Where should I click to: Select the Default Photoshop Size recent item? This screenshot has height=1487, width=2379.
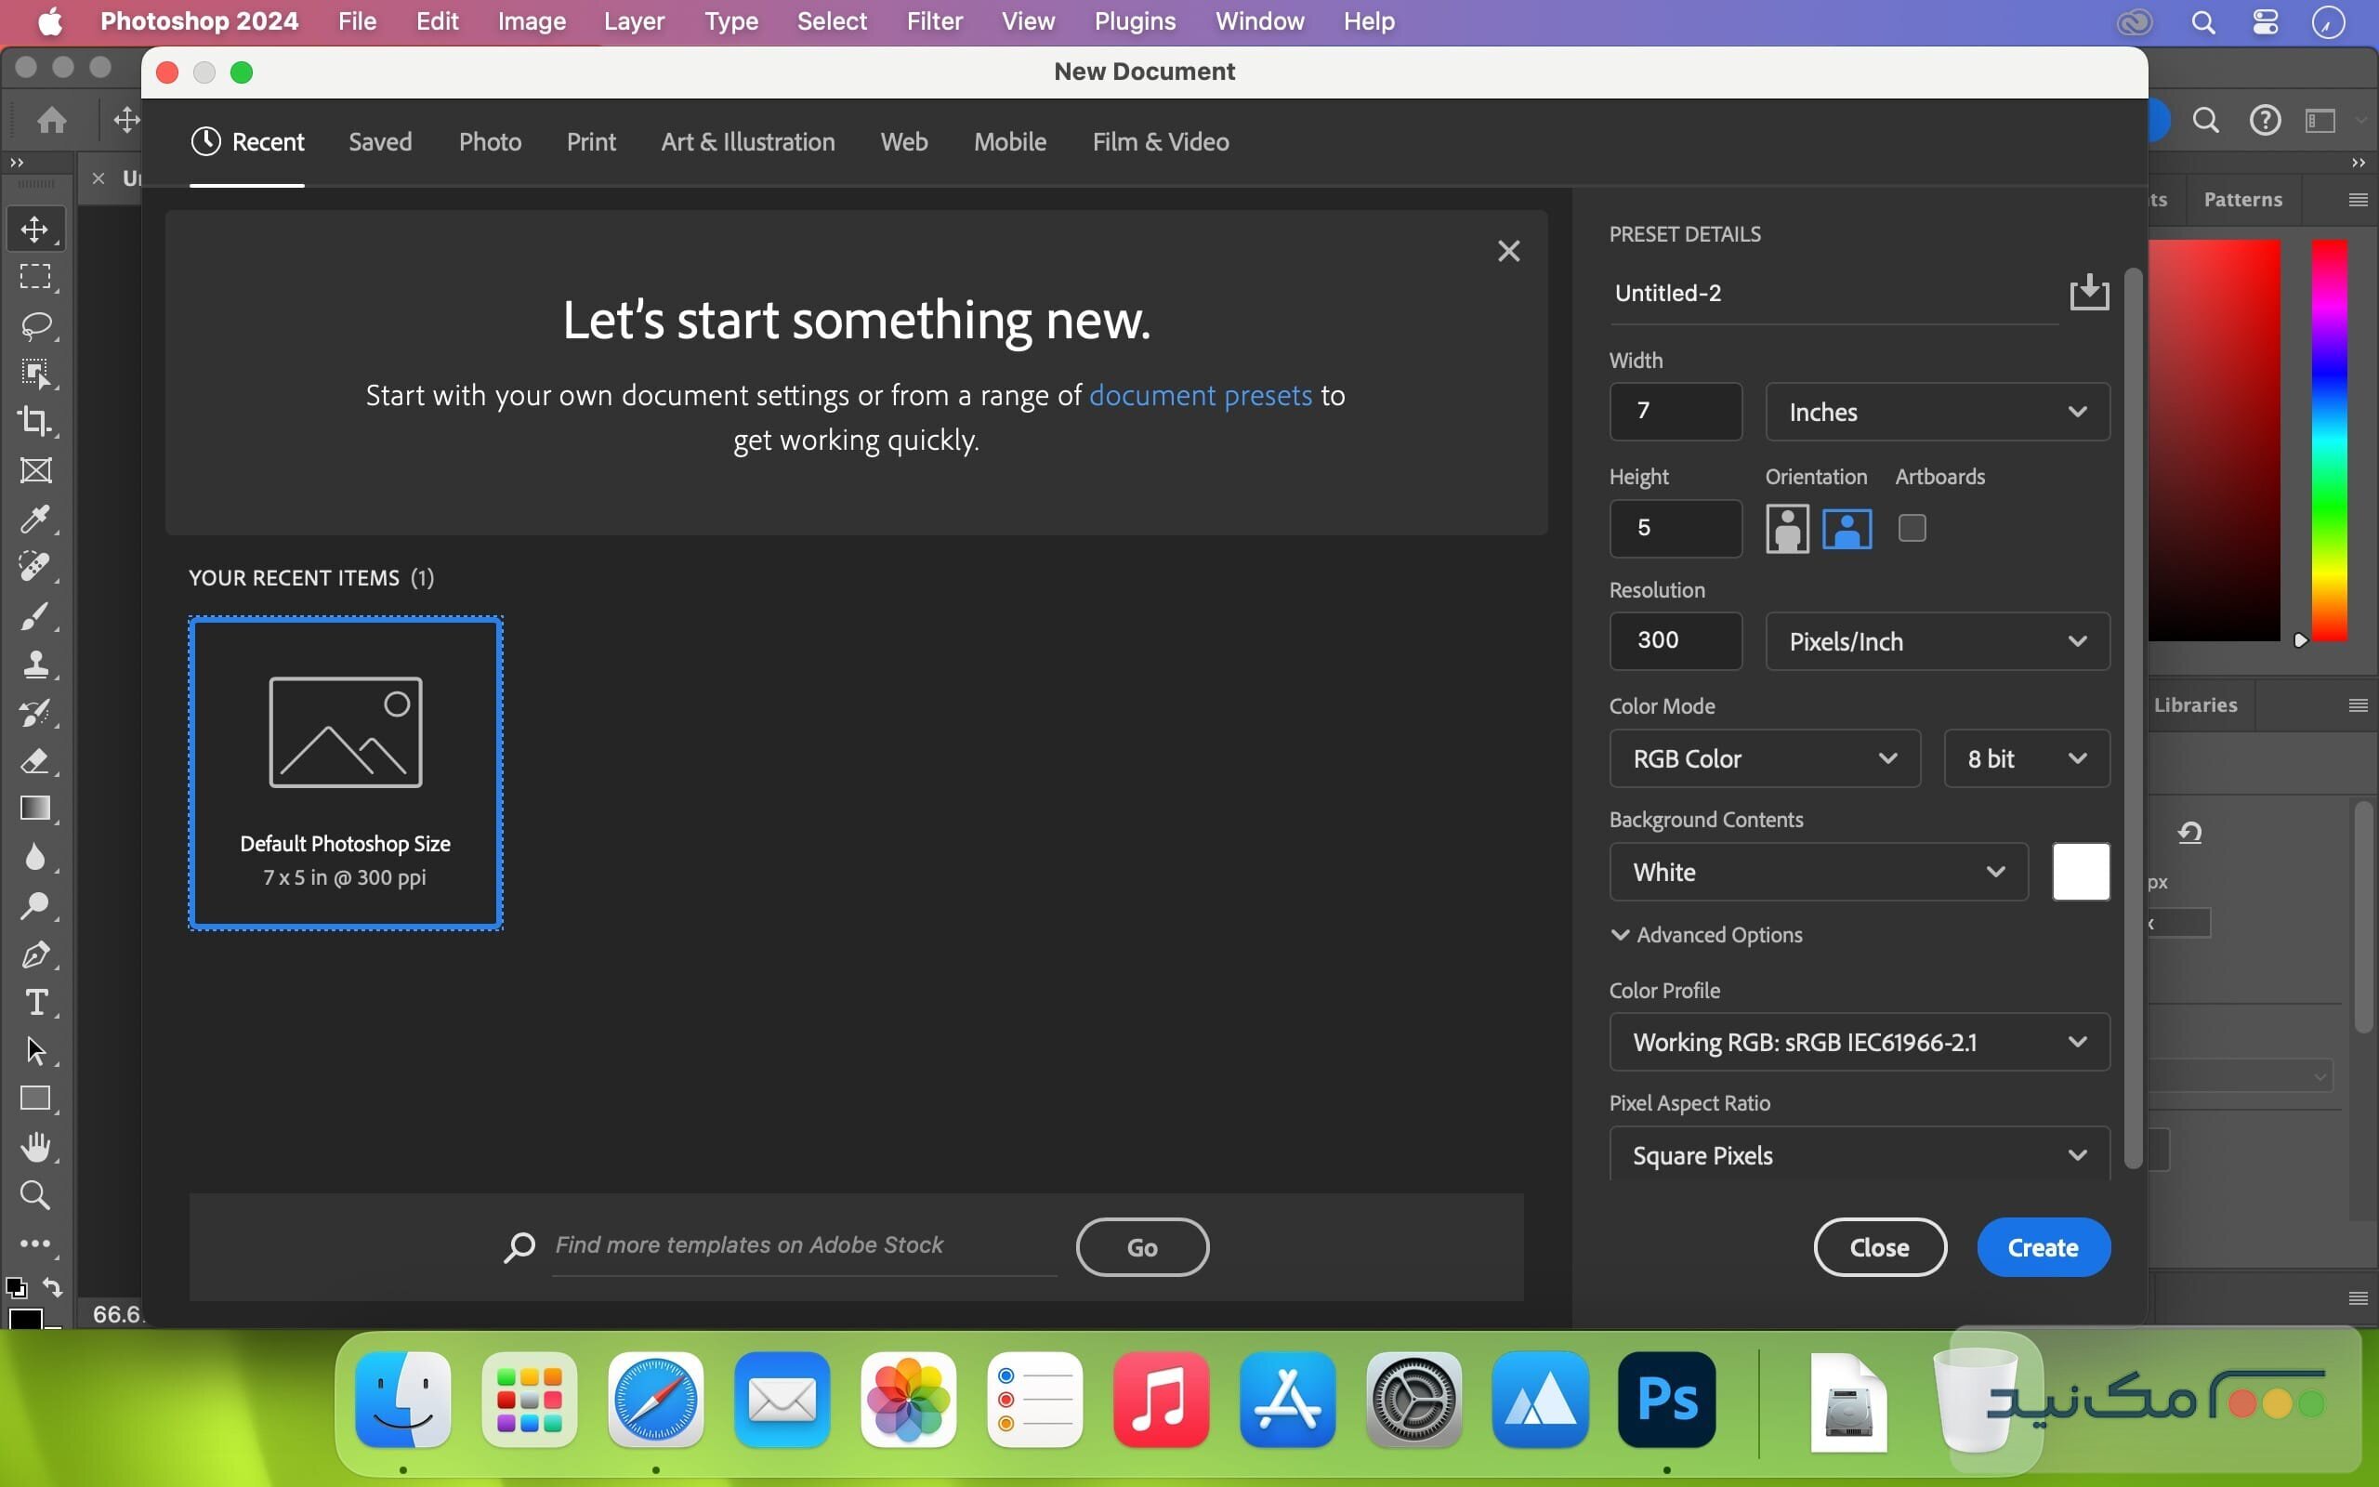(x=344, y=772)
